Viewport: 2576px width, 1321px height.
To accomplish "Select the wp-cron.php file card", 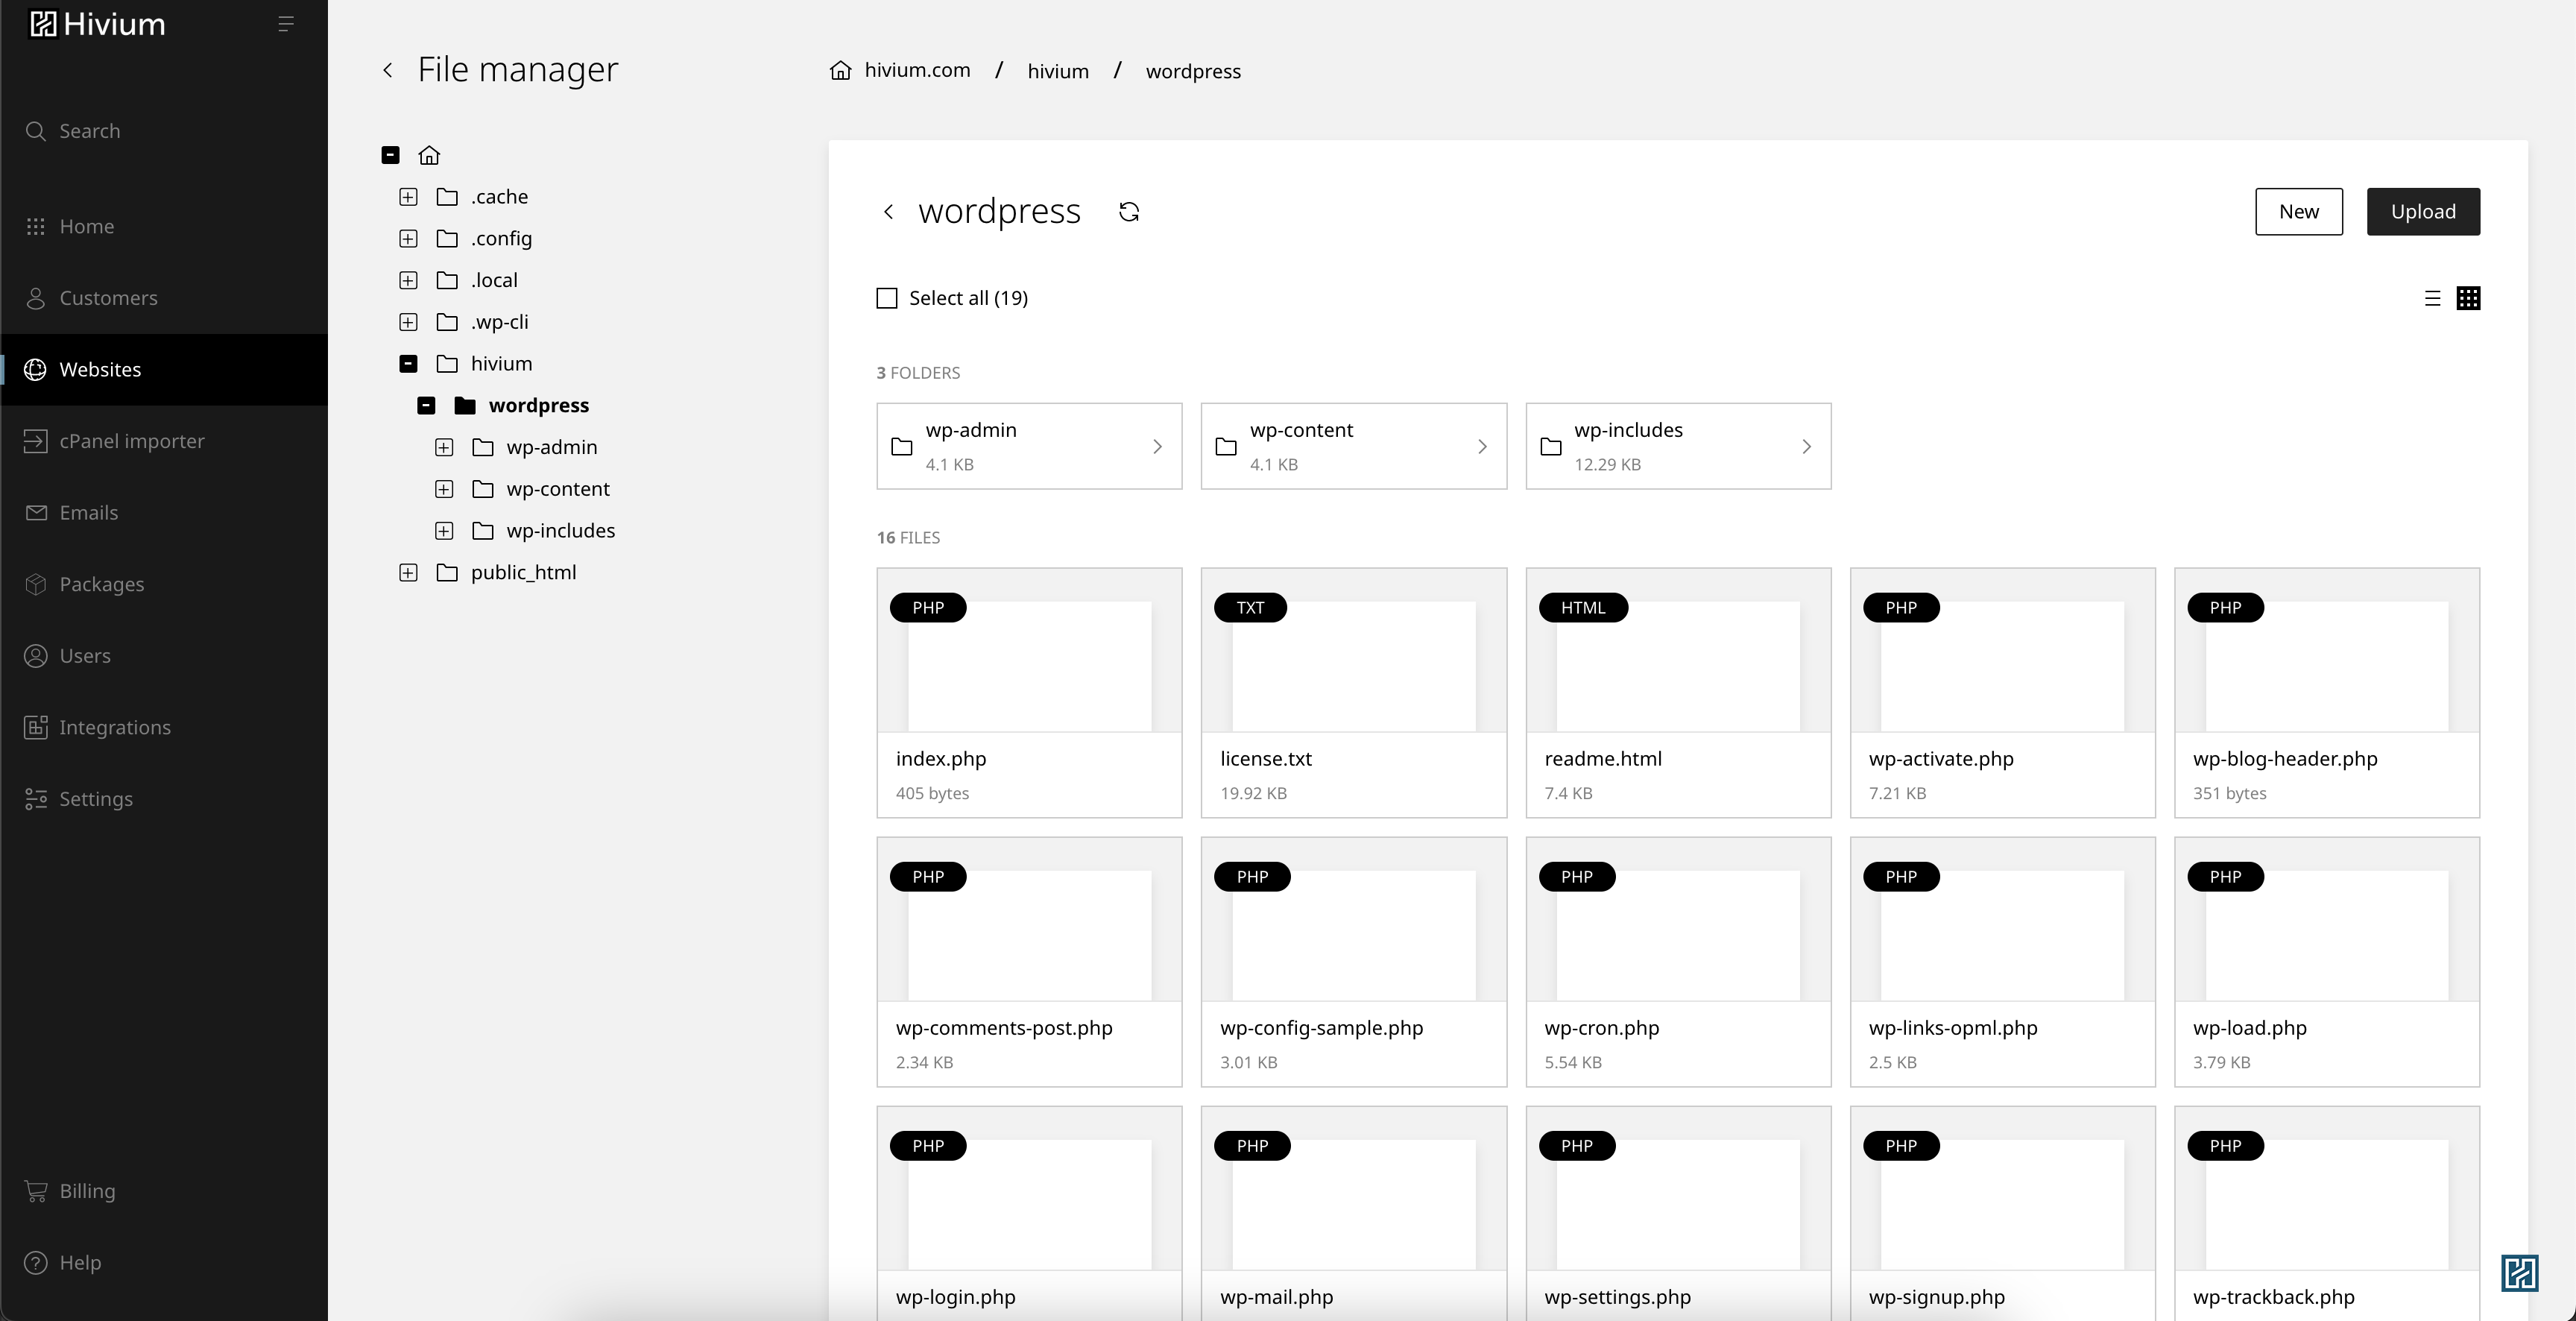I will [1678, 962].
